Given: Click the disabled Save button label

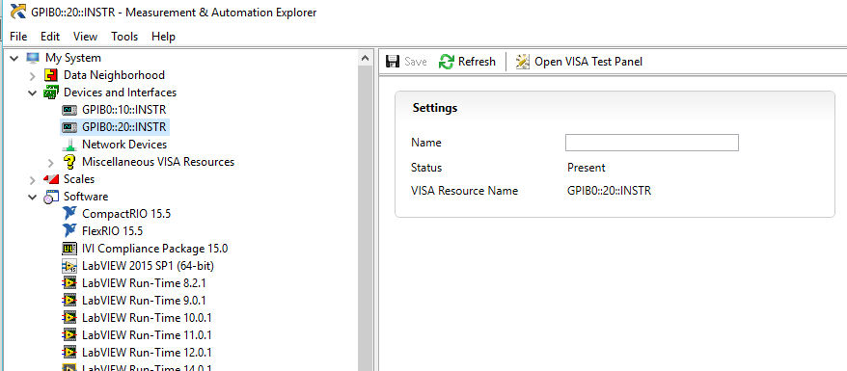Looking at the screenshot, I should click(416, 62).
